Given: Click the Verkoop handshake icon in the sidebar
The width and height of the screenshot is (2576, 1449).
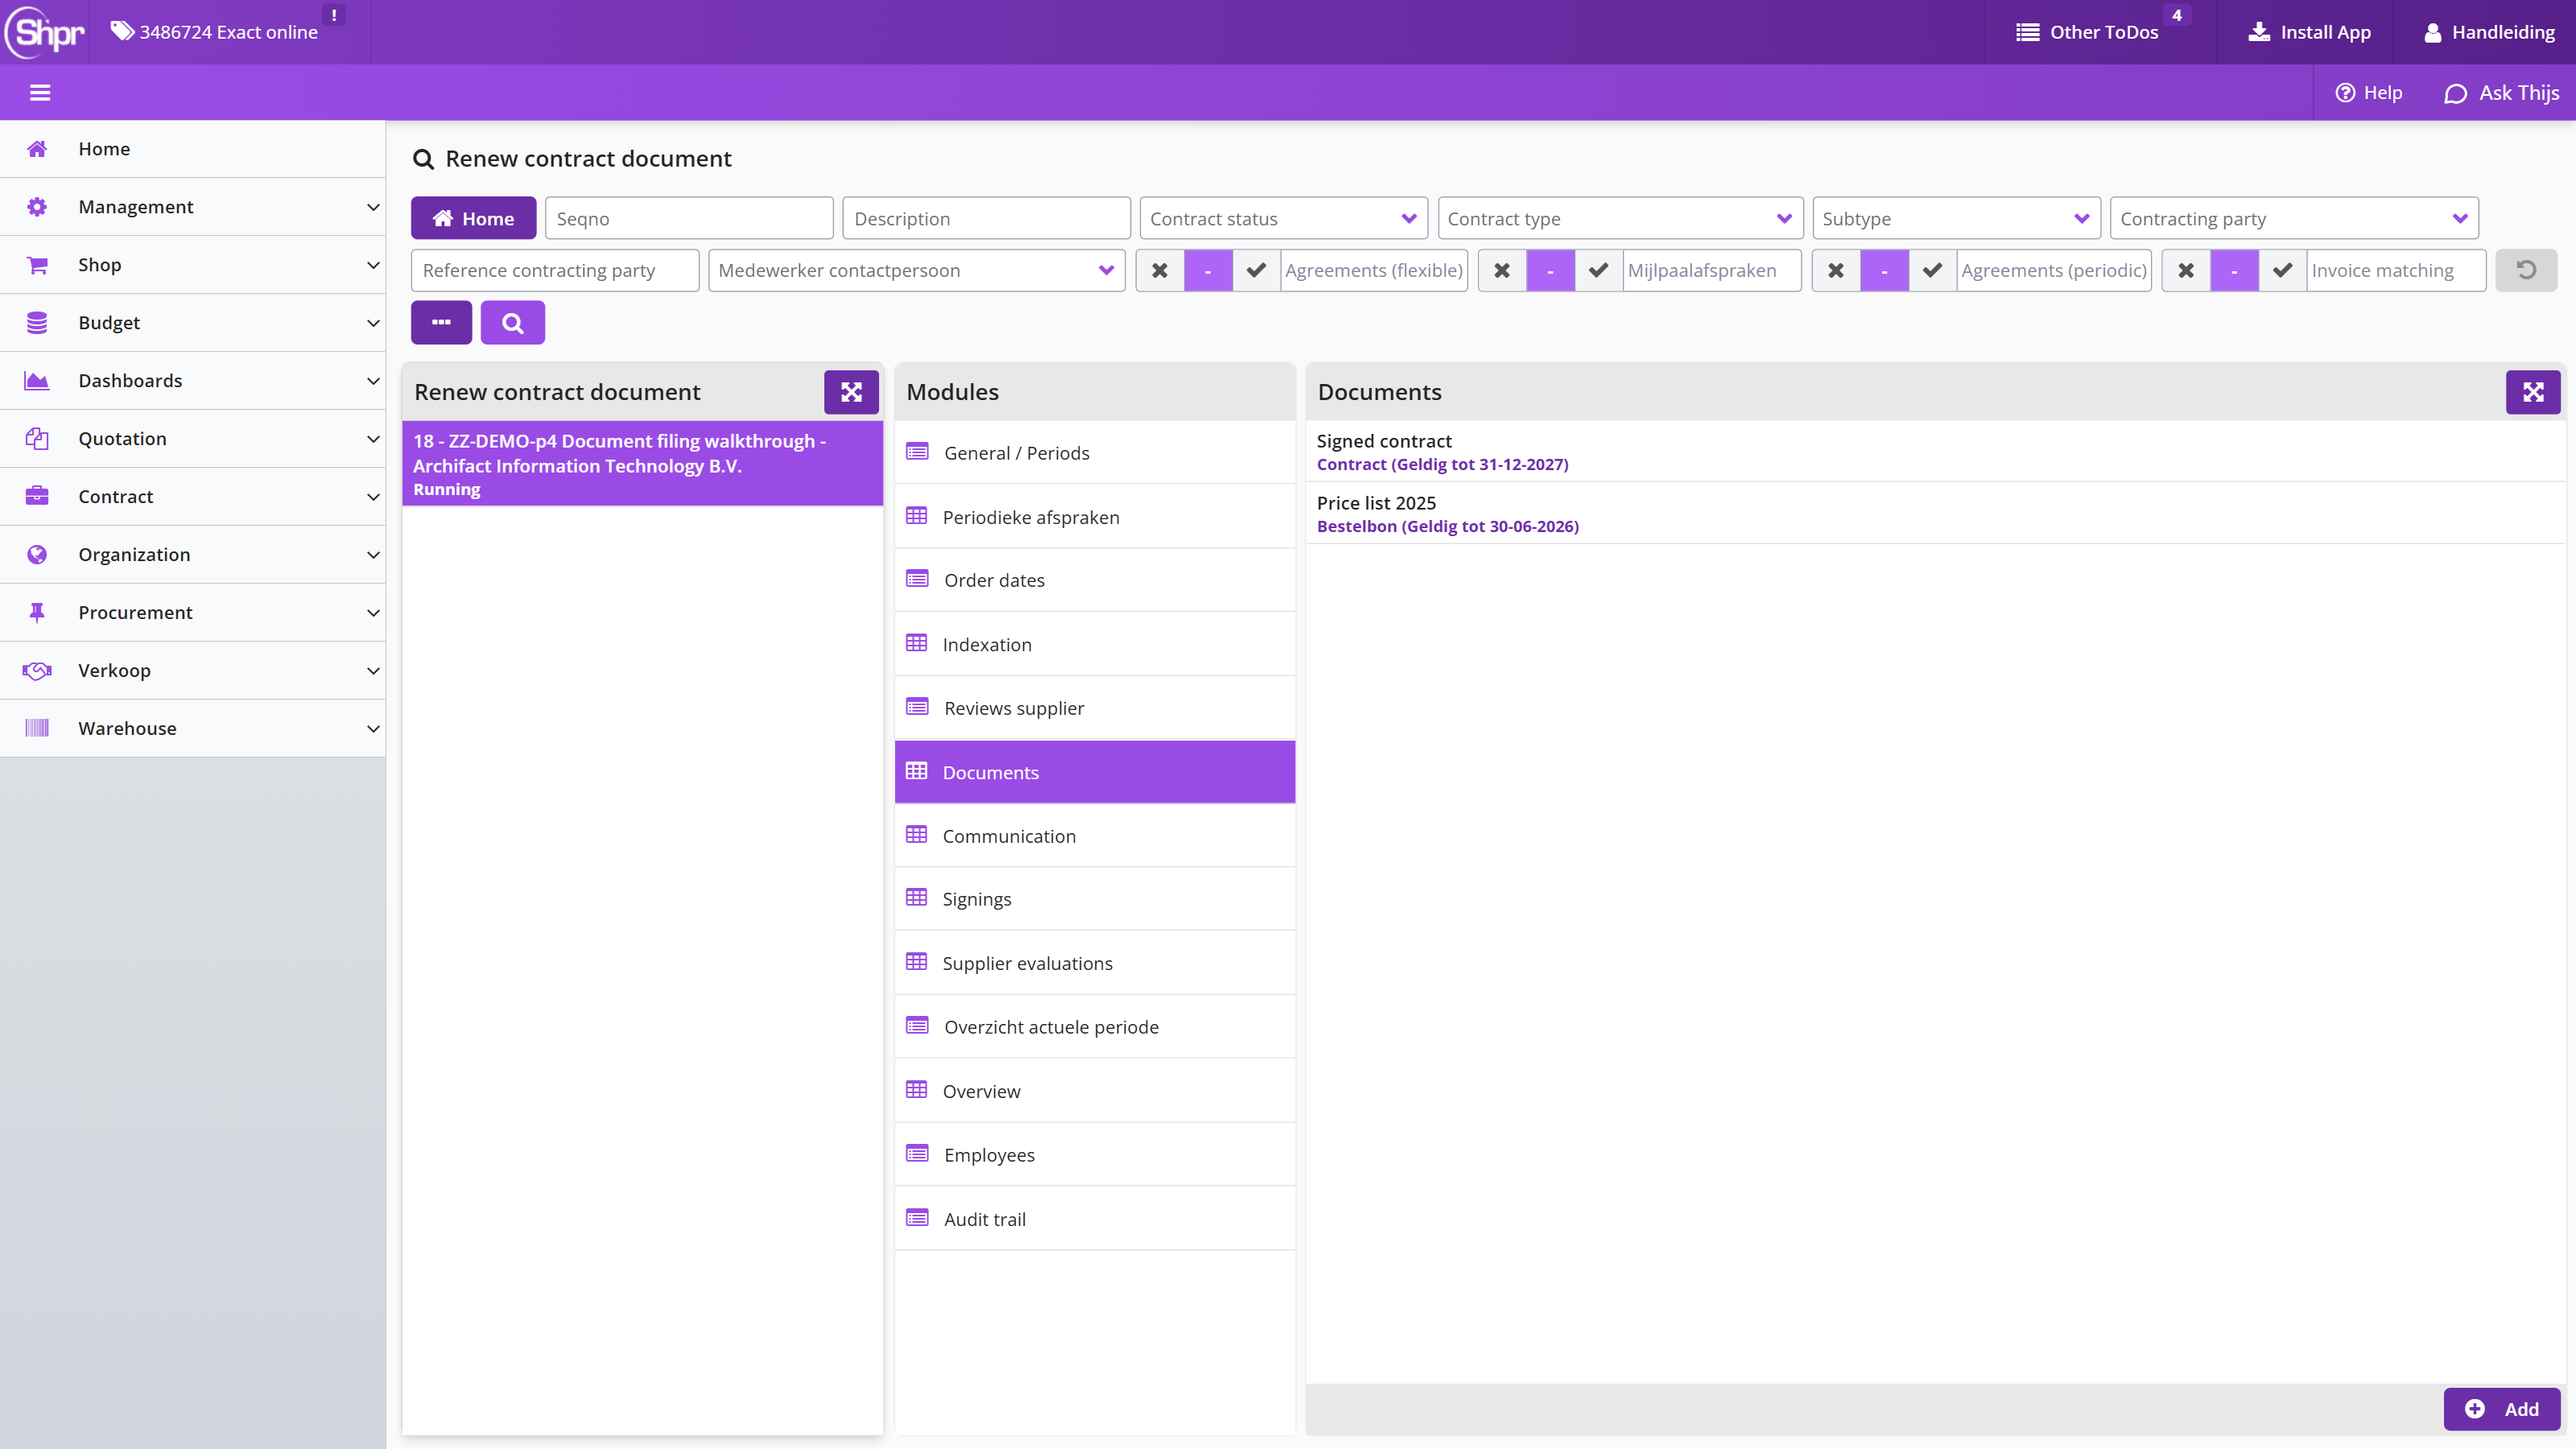Looking at the screenshot, I should point(37,671).
